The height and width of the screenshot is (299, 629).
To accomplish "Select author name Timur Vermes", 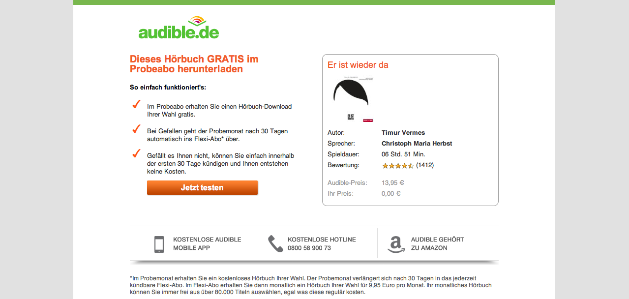I will pos(403,133).
